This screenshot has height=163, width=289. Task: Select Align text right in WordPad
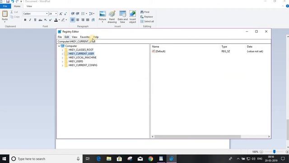coord(83,20)
